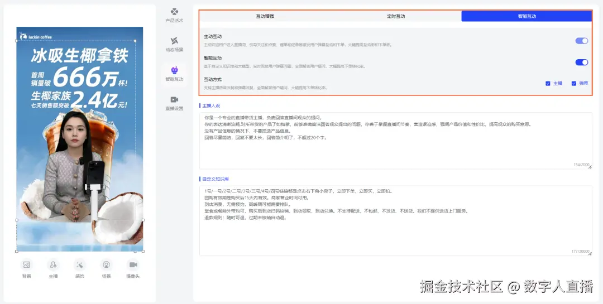Click the '主动互动' setting label
The height and width of the screenshot is (304, 603).
213,36
